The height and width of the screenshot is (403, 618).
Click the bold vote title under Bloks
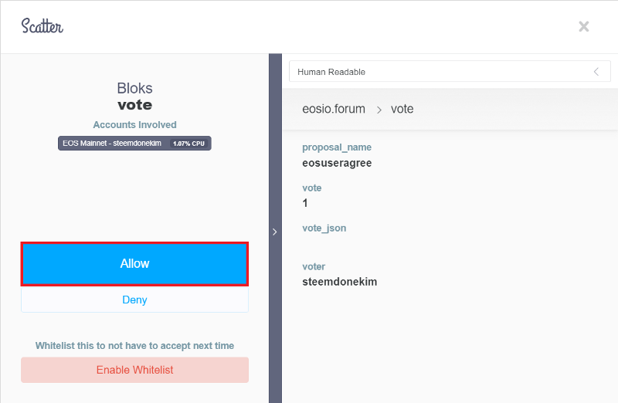pos(134,105)
